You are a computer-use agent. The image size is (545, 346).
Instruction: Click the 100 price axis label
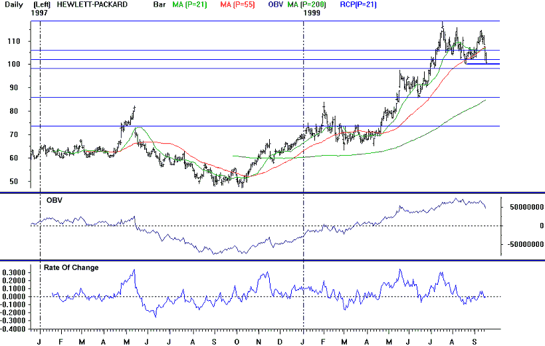tap(13, 64)
